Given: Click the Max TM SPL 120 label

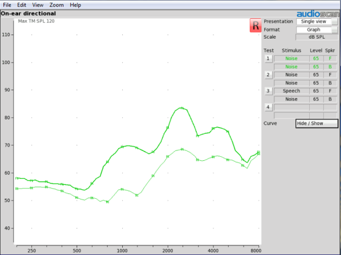Looking at the screenshot, I should 36,21.
